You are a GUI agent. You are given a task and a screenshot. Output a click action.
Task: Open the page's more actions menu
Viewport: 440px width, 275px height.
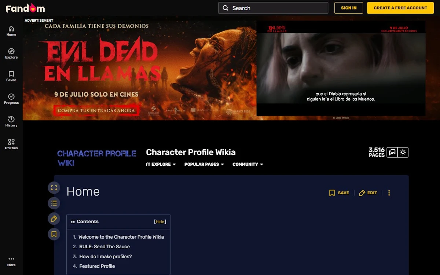coord(389,193)
